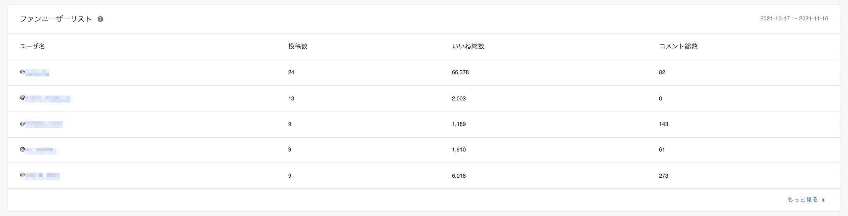Click the arrow next to もっと見る

(824, 200)
